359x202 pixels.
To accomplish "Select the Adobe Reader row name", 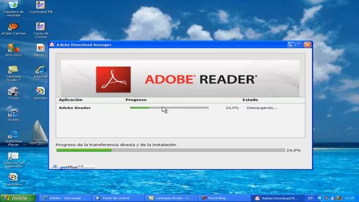I will (75, 108).
